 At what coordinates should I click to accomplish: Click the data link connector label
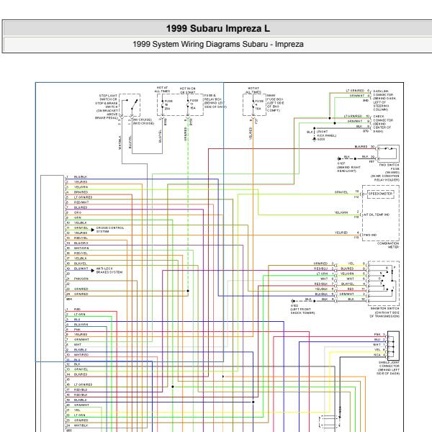(384, 100)
